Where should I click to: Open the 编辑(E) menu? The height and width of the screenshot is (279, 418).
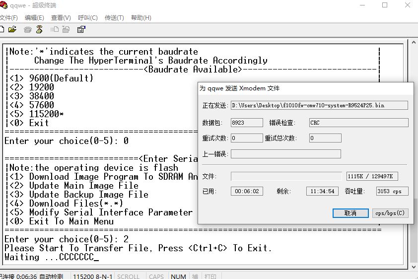point(34,18)
